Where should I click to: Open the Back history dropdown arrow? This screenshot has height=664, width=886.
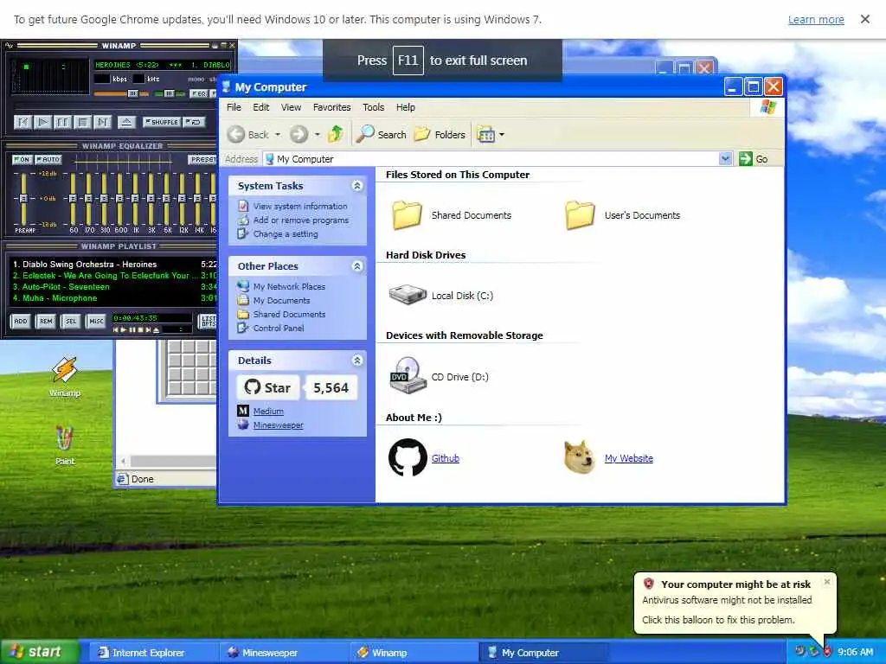[278, 134]
